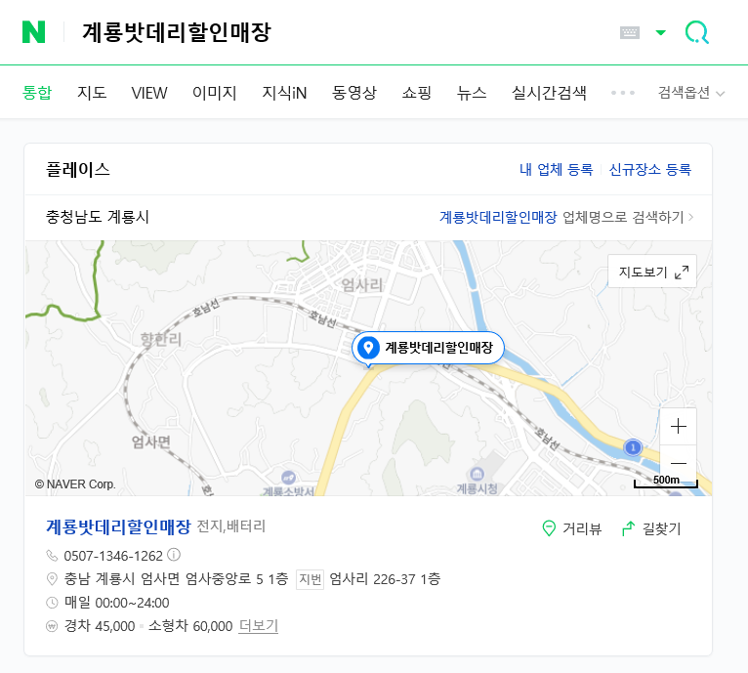
Task: Switch to the 뉴스 tab
Action: pos(472,93)
